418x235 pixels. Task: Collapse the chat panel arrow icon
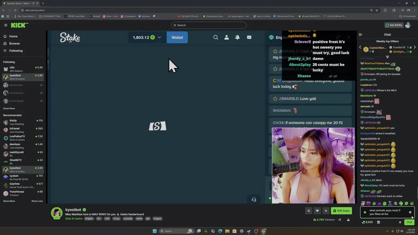[x=360, y=35]
